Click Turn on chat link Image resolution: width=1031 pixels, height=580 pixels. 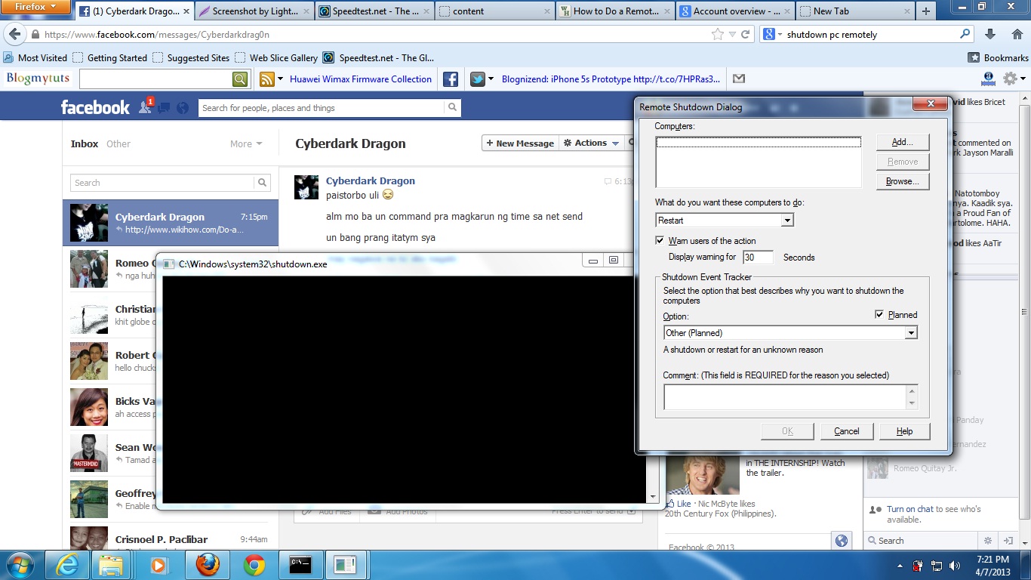pyautogui.click(x=910, y=509)
